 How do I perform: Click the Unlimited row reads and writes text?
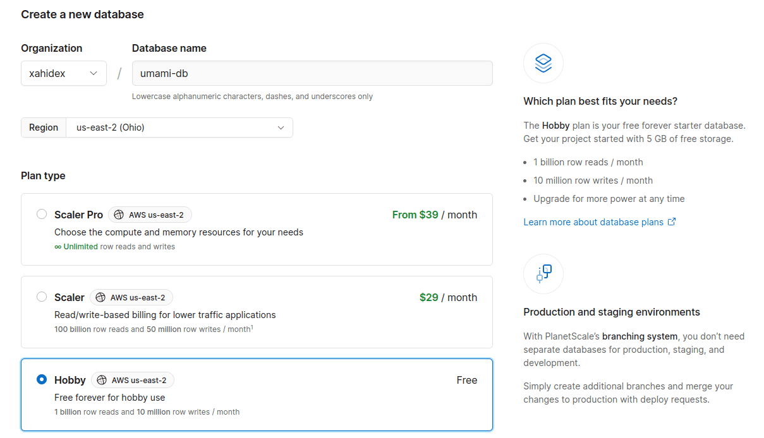click(x=115, y=247)
